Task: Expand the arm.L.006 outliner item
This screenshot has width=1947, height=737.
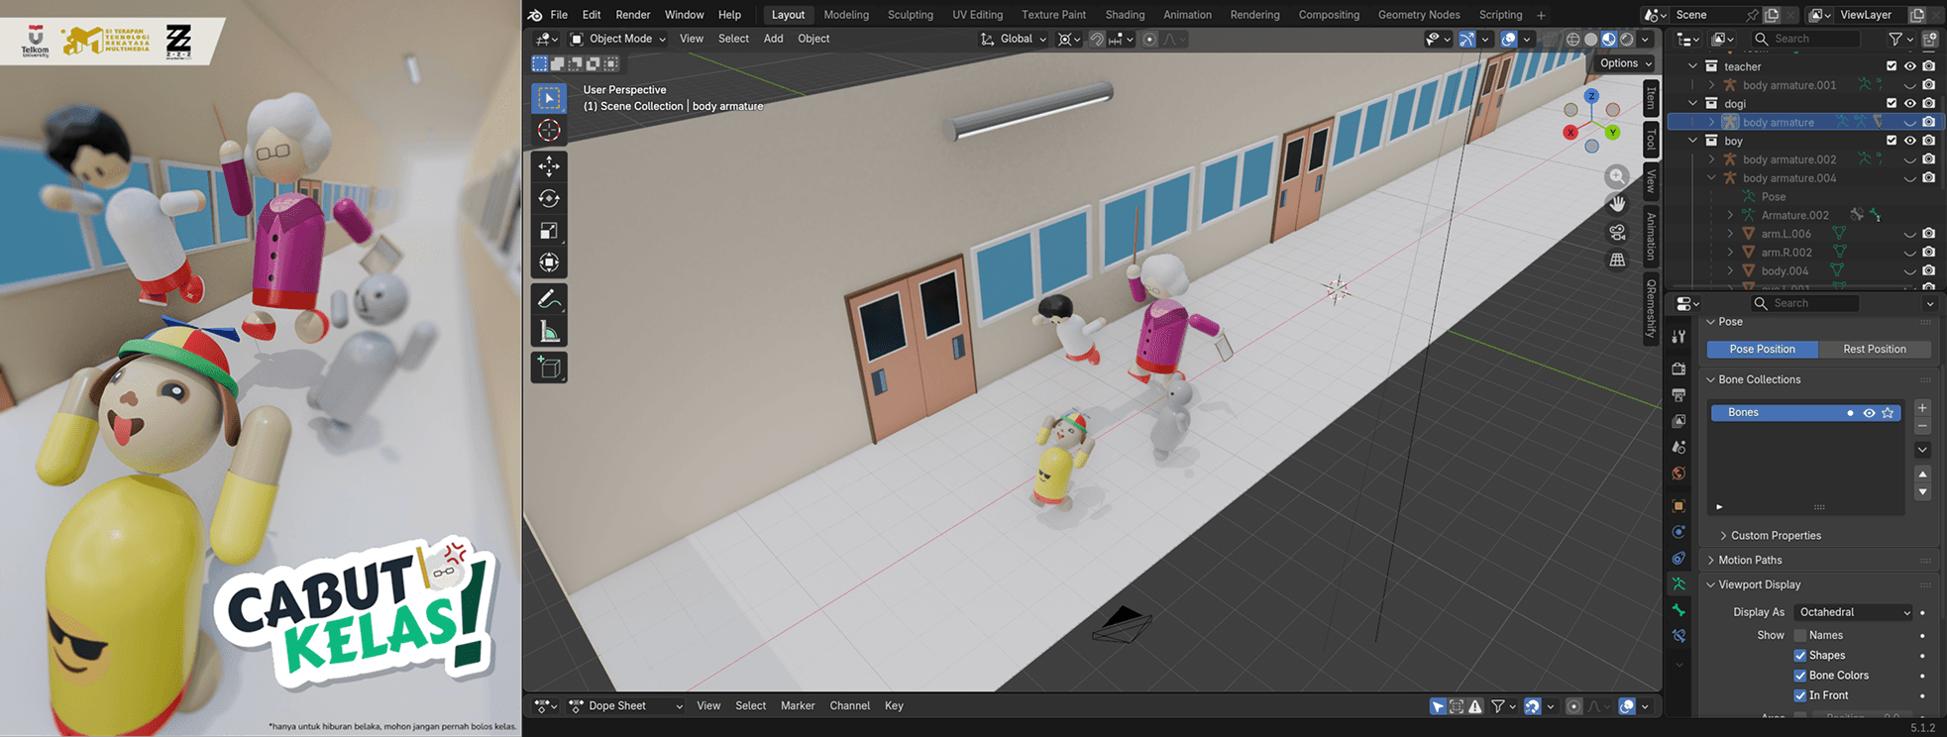Action: [x=1730, y=234]
